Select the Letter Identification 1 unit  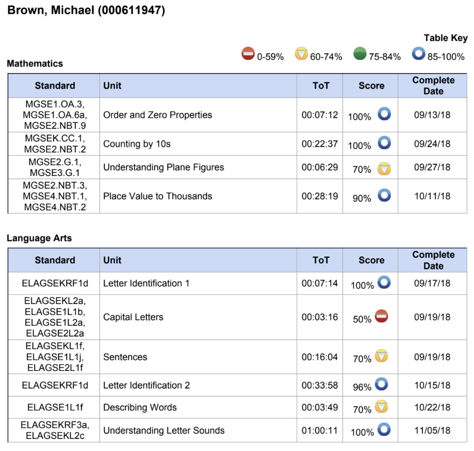146,283
